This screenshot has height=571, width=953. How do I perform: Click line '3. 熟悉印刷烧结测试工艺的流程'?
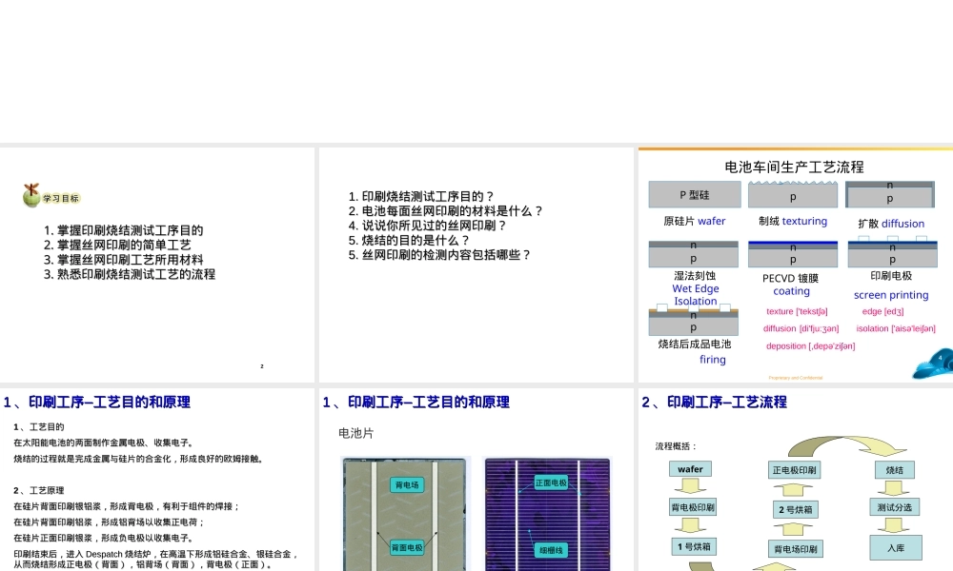coord(130,274)
